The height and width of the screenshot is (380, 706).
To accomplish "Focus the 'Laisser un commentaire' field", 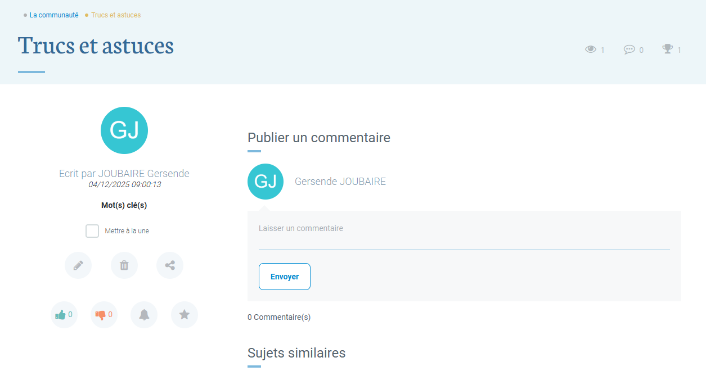I will pos(464,236).
